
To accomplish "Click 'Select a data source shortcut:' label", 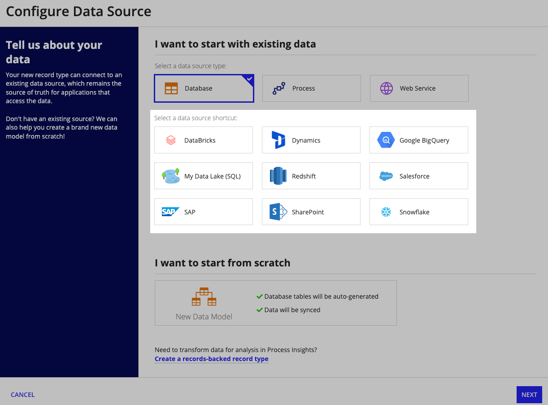I will [x=196, y=118].
